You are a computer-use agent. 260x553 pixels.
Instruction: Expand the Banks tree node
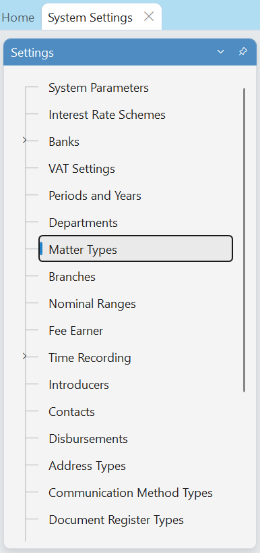click(x=25, y=140)
